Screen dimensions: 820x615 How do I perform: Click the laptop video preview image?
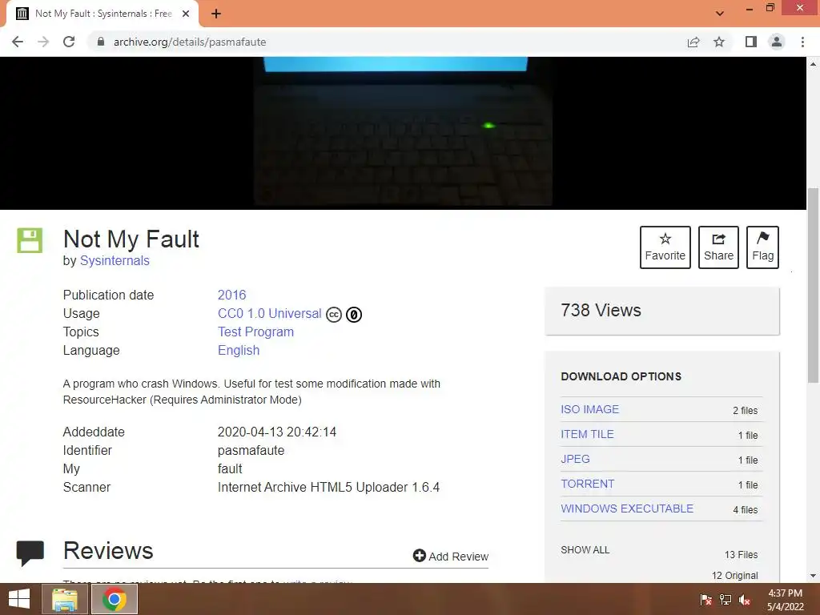(x=403, y=133)
